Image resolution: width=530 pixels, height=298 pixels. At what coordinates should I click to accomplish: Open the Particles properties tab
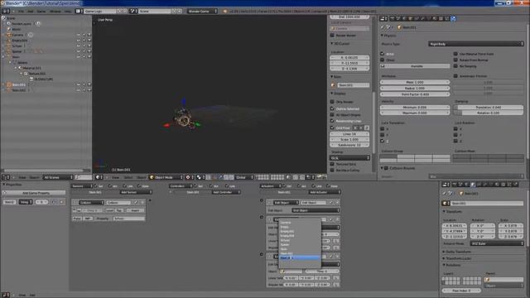pyautogui.click(x=447, y=18)
